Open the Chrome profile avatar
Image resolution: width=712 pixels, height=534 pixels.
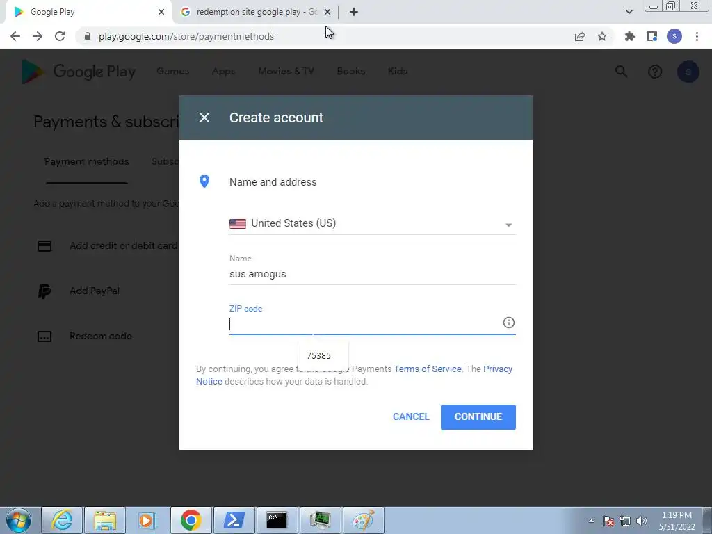coord(674,36)
